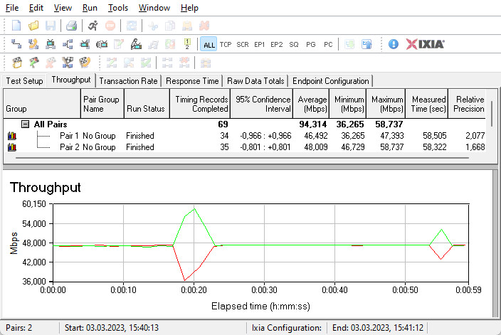Toggle the ALL pairs filter button

click(209, 44)
